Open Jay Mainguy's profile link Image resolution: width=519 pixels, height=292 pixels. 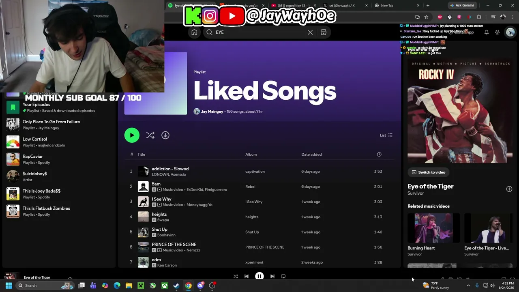click(212, 112)
